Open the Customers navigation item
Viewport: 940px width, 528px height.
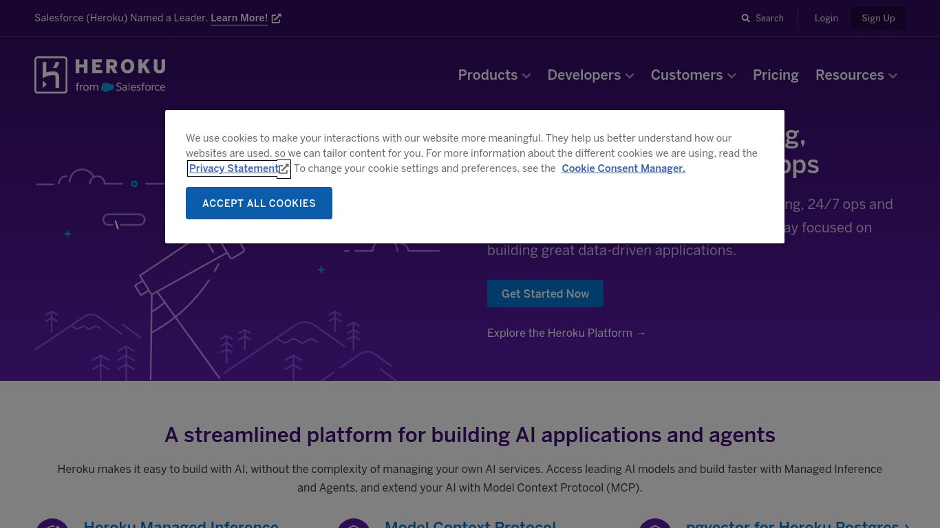(687, 75)
